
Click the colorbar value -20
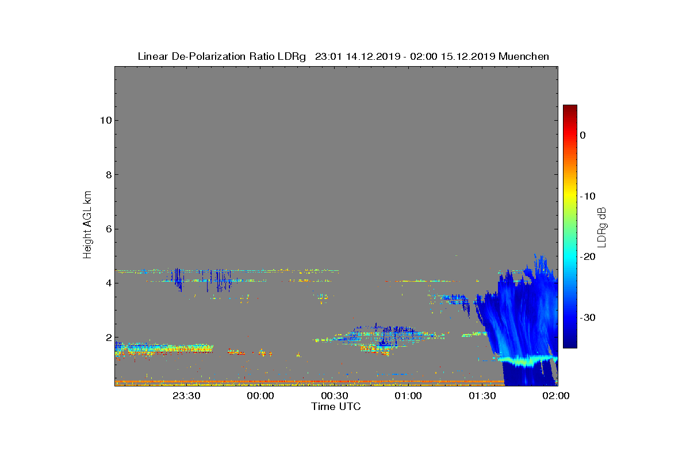[x=587, y=256]
